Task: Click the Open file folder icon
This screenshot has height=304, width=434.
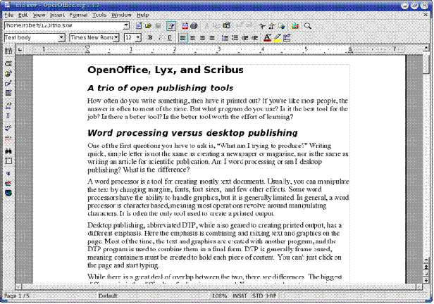Action: 149,26
